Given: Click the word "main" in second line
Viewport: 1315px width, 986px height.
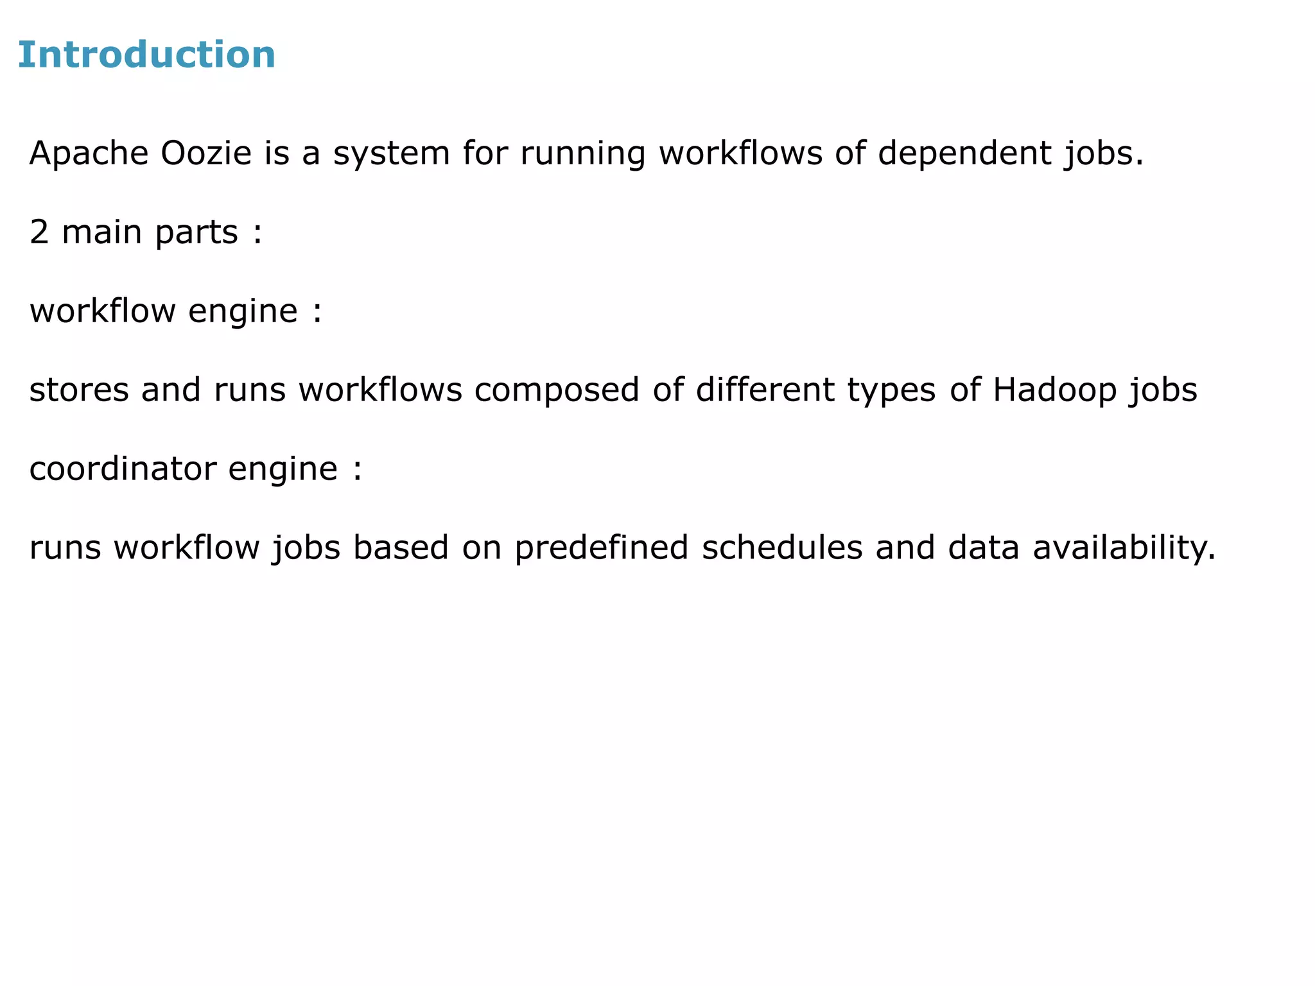Looking at the screenshot, I should pos(101,232).
